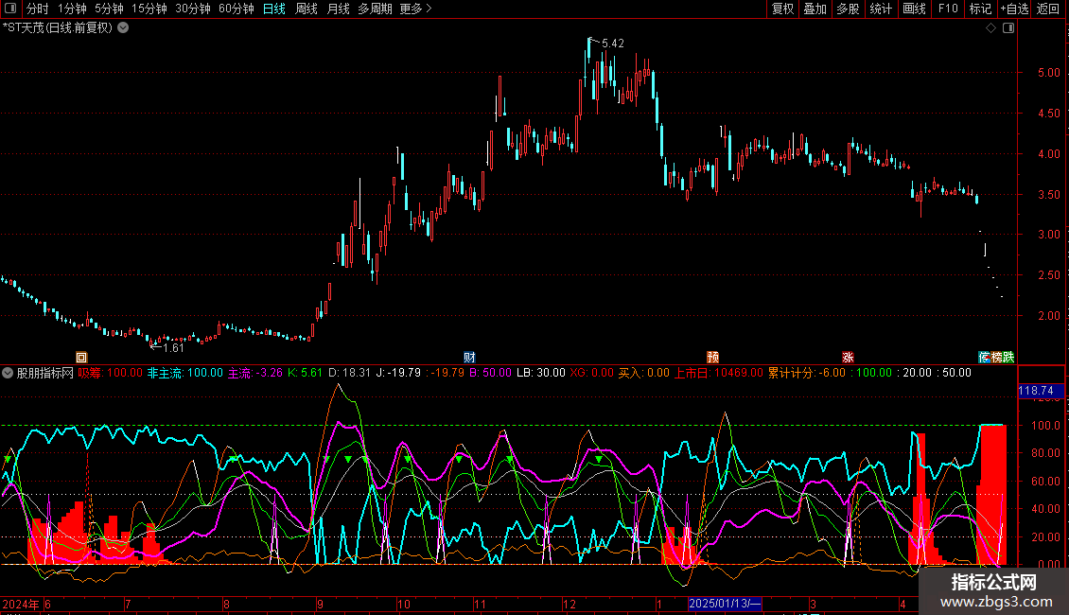The height and width of the screenshot is (615, 1069).
Task: Click the 回 event marker icon below chart
Action: (x=81, y=358)
